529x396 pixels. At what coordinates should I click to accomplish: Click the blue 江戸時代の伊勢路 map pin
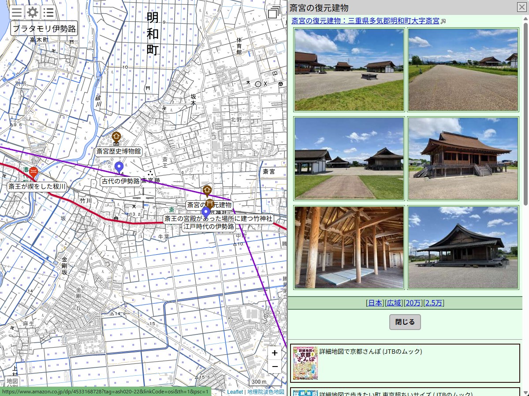[x=205, y=213]
